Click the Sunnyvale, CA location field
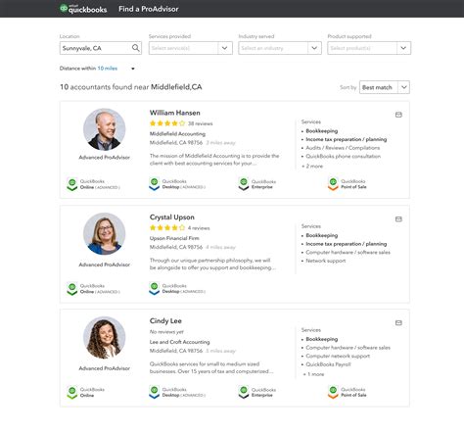Screen dimensions: 464x434 [101, 48]
